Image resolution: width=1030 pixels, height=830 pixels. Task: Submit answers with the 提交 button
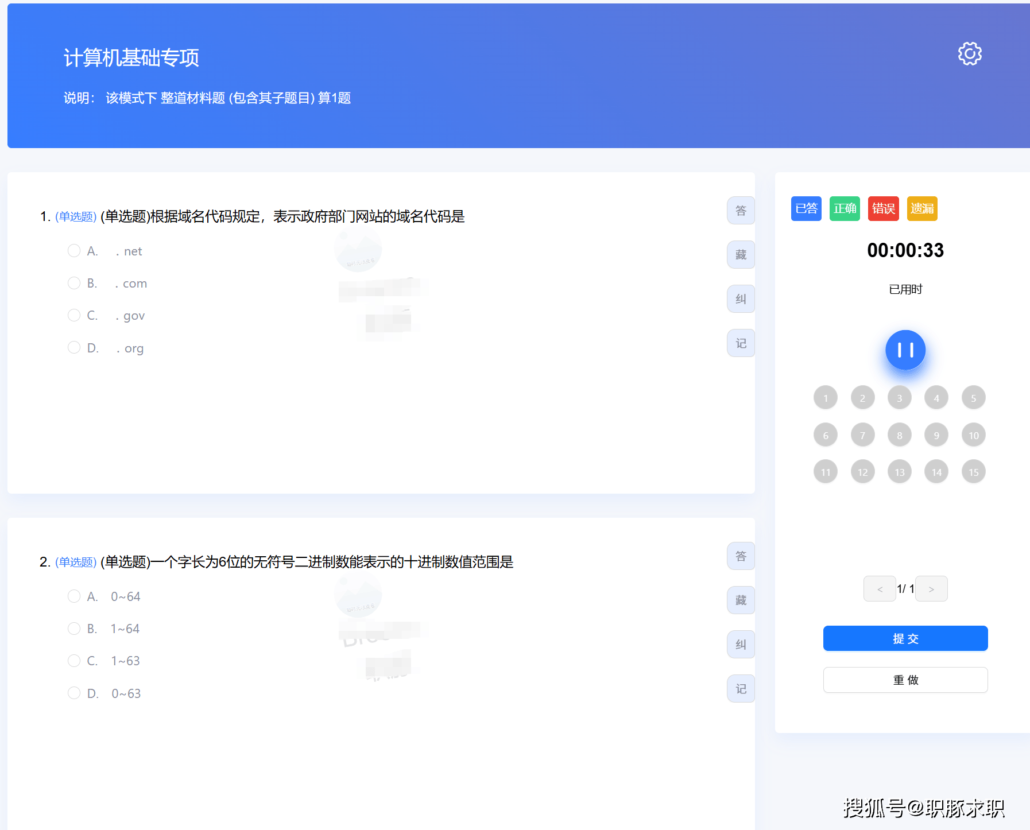click(x=905, y=638)
